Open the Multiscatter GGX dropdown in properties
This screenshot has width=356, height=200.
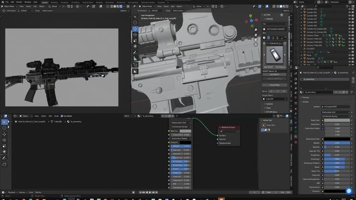click(335, 112)
